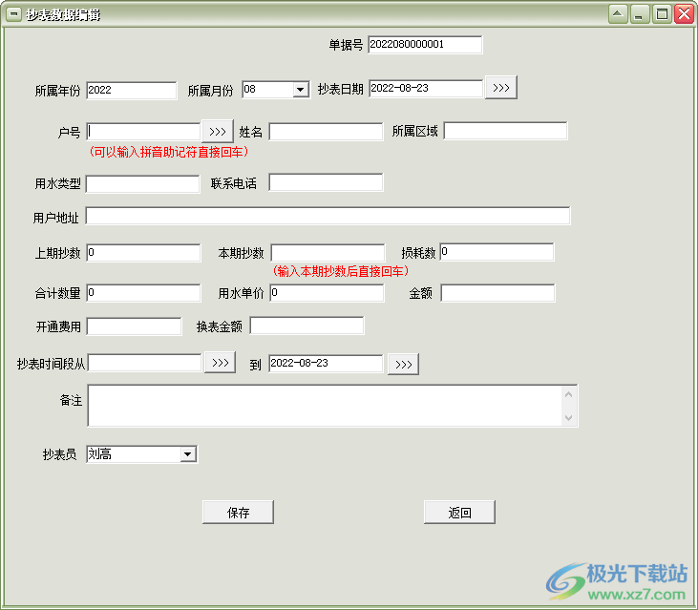This screenshot has width=698, height=610.
Task: Roll up the window with the up-arrow button
Action: click(x=618, y=14)
